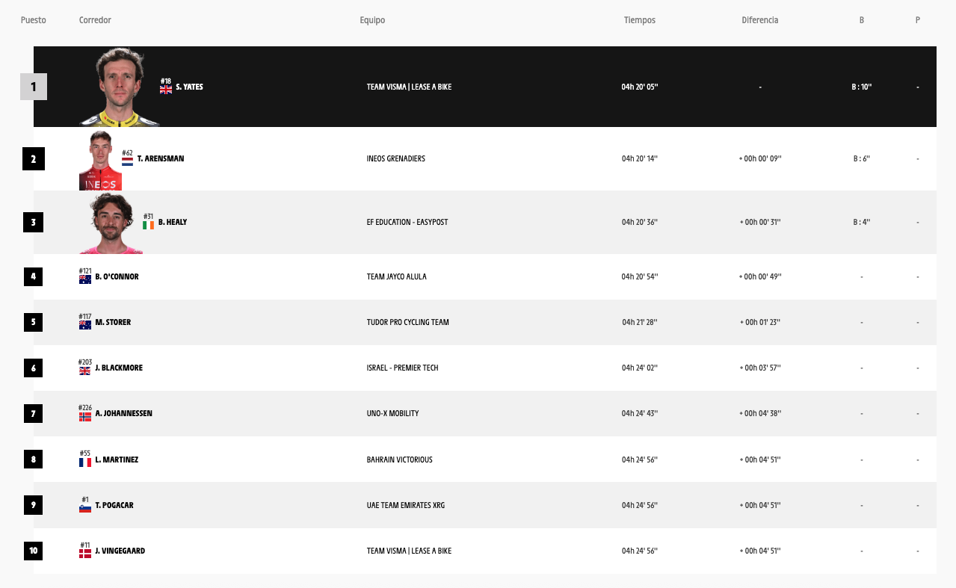Click position badge 5 in Storer row
Screen dimensions: 956x588
pyautogui.click(x=33, y=322)
